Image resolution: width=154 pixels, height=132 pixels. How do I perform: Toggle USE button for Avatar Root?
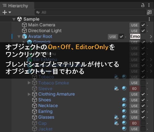point(113,37)
